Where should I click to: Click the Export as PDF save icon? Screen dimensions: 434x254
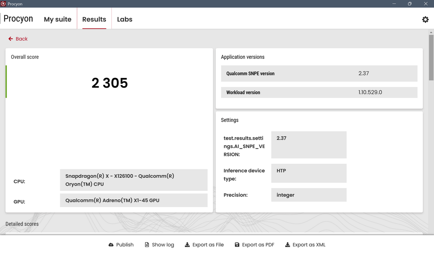237,245
